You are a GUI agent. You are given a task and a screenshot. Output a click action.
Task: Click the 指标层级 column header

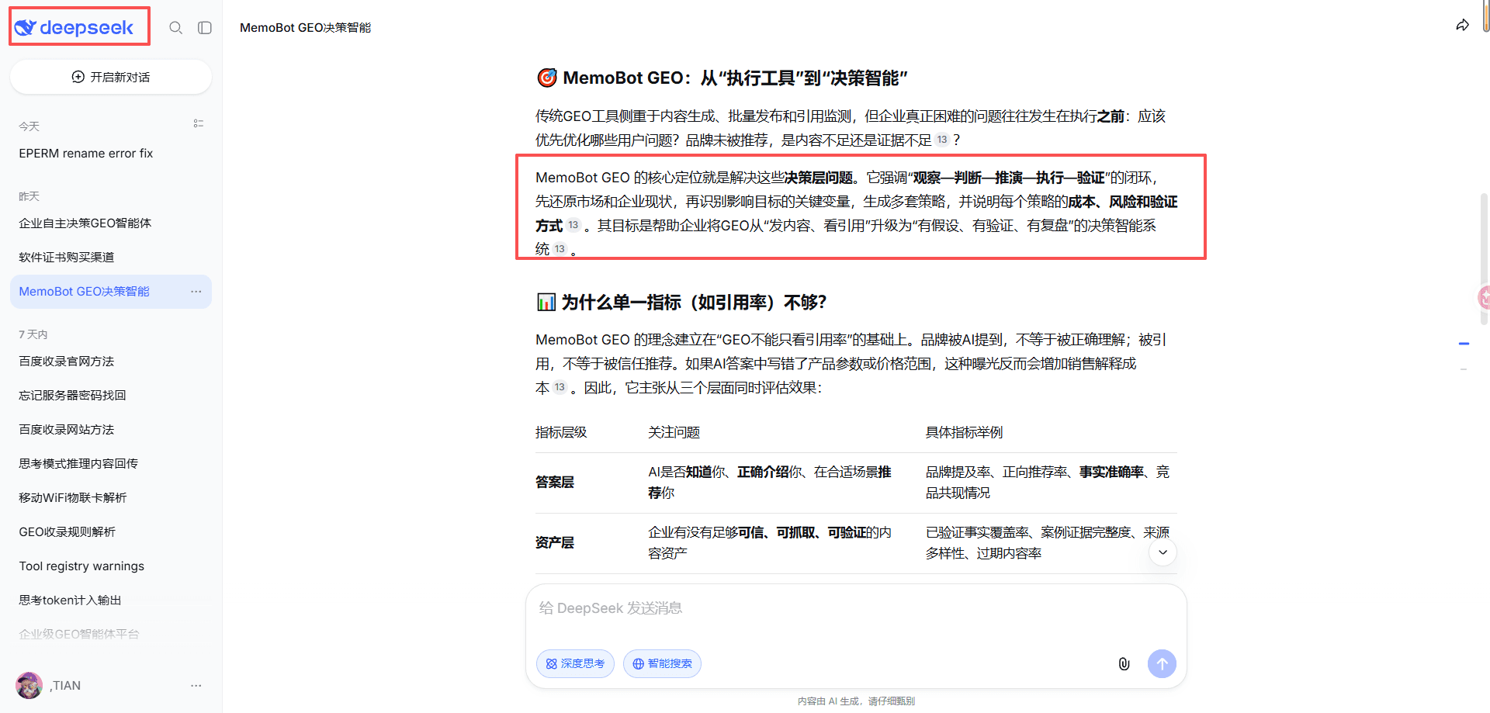coord(561,433)
